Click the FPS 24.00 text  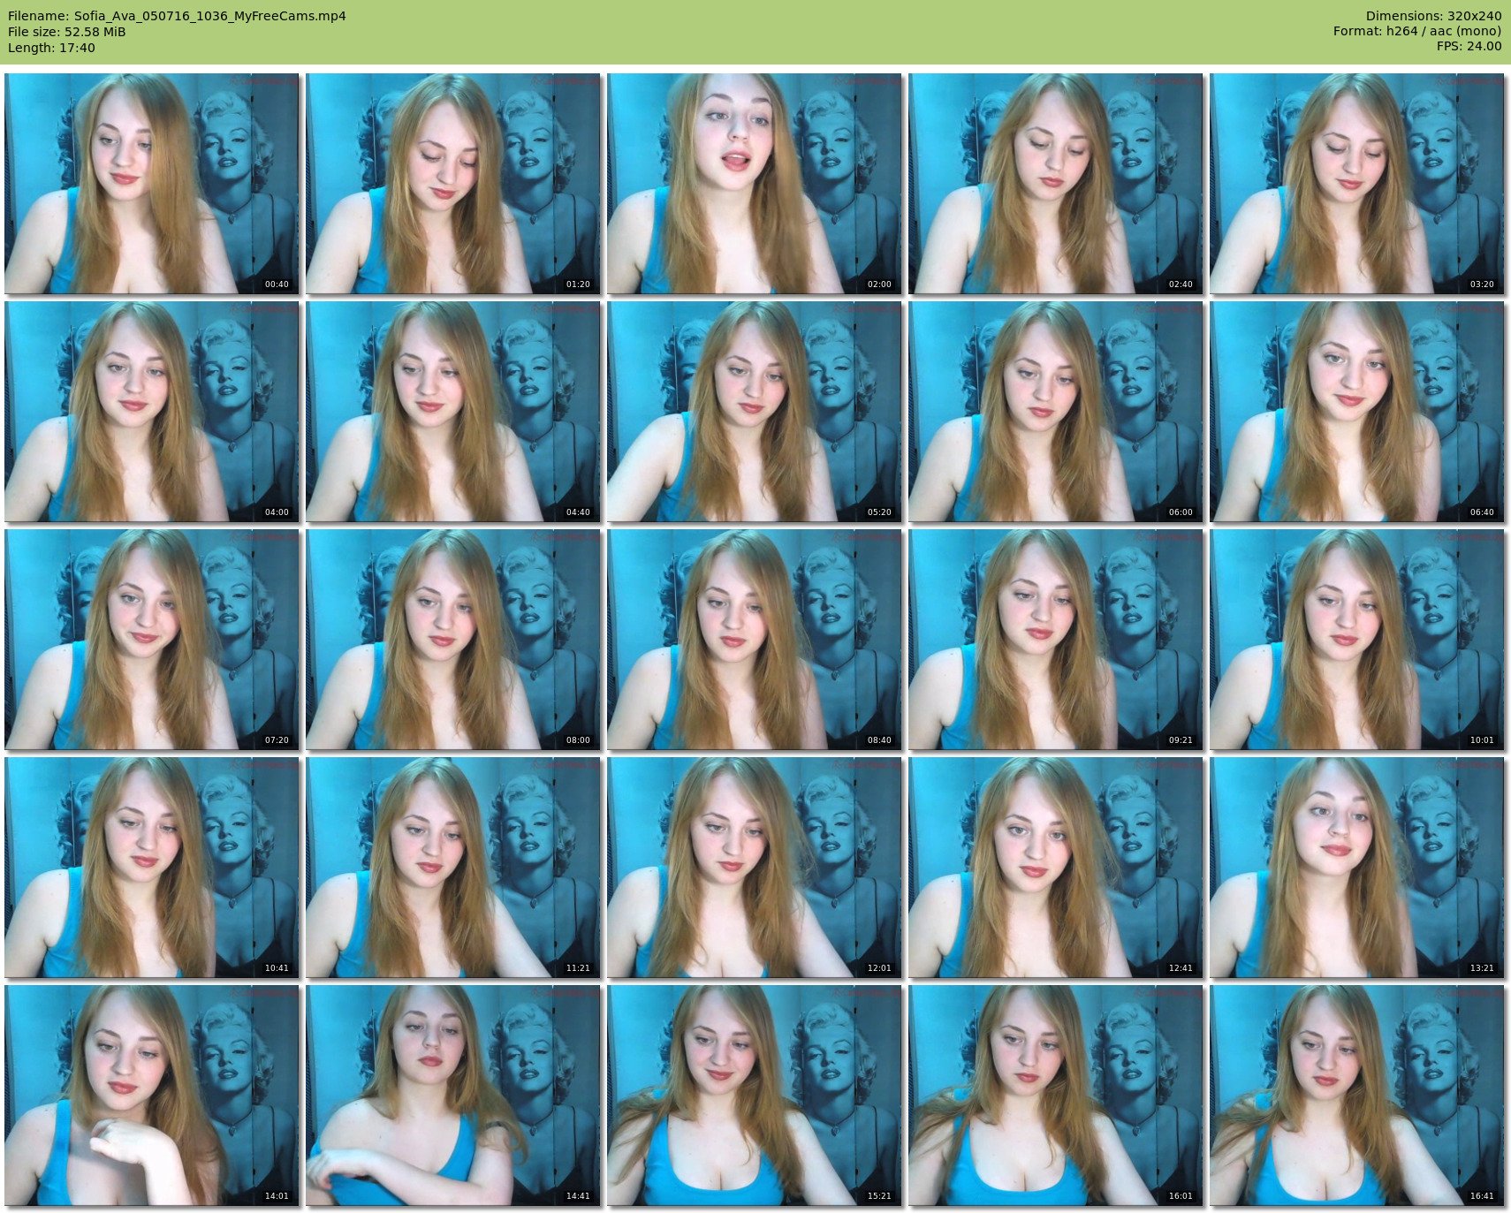point(1469,46)
